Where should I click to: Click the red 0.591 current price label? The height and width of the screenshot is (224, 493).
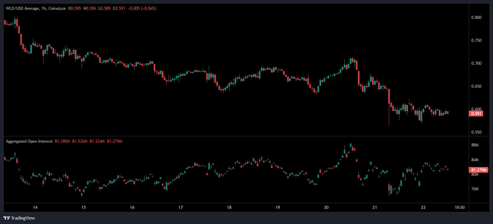coord(476,114)
